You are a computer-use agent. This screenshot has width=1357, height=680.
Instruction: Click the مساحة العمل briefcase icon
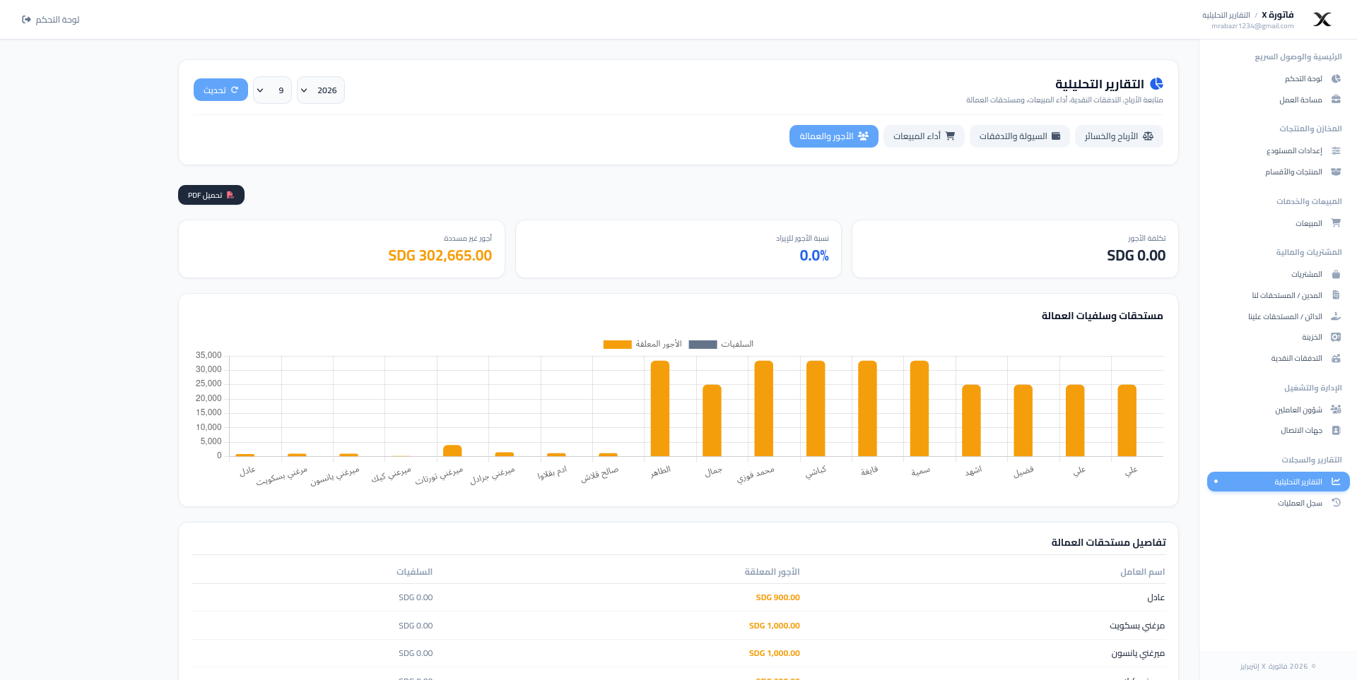point(1336,100)
